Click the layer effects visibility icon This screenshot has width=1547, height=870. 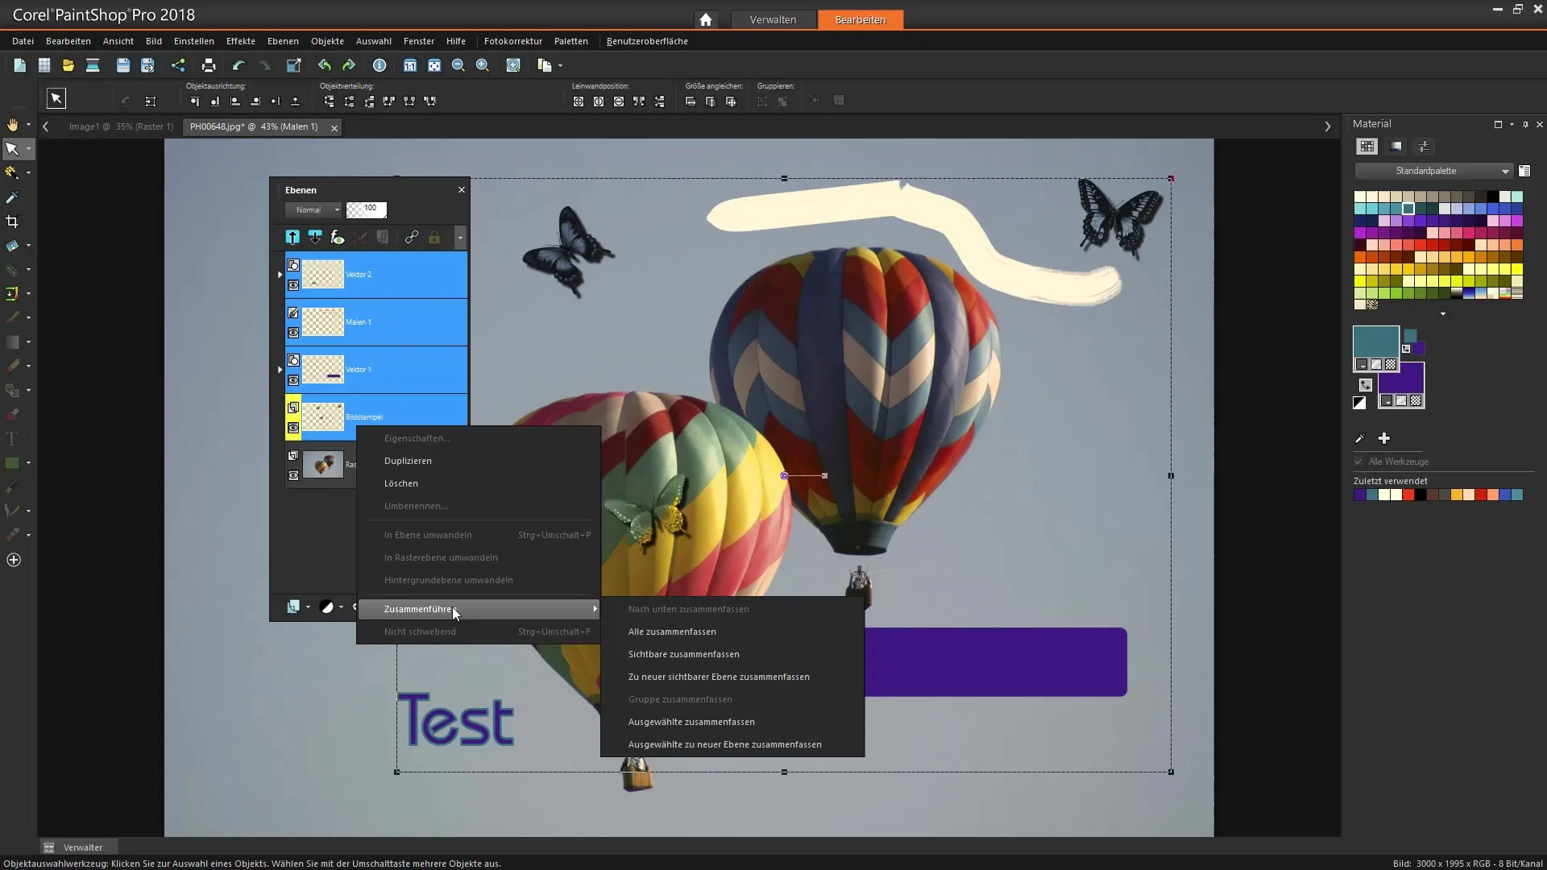(x=338, y=237)
